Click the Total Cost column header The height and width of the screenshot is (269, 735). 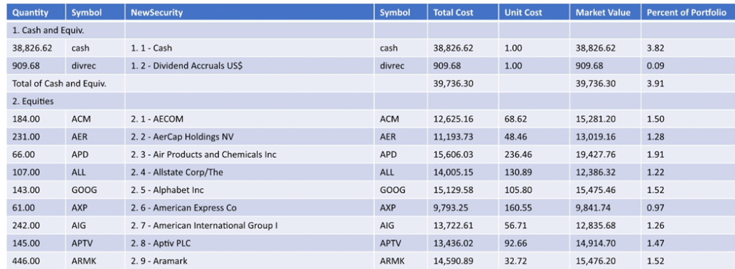tap(463, 13)
